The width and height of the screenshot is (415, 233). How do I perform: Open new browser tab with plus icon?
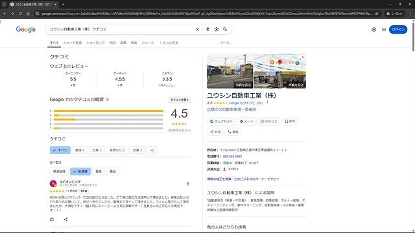[63, 5]
